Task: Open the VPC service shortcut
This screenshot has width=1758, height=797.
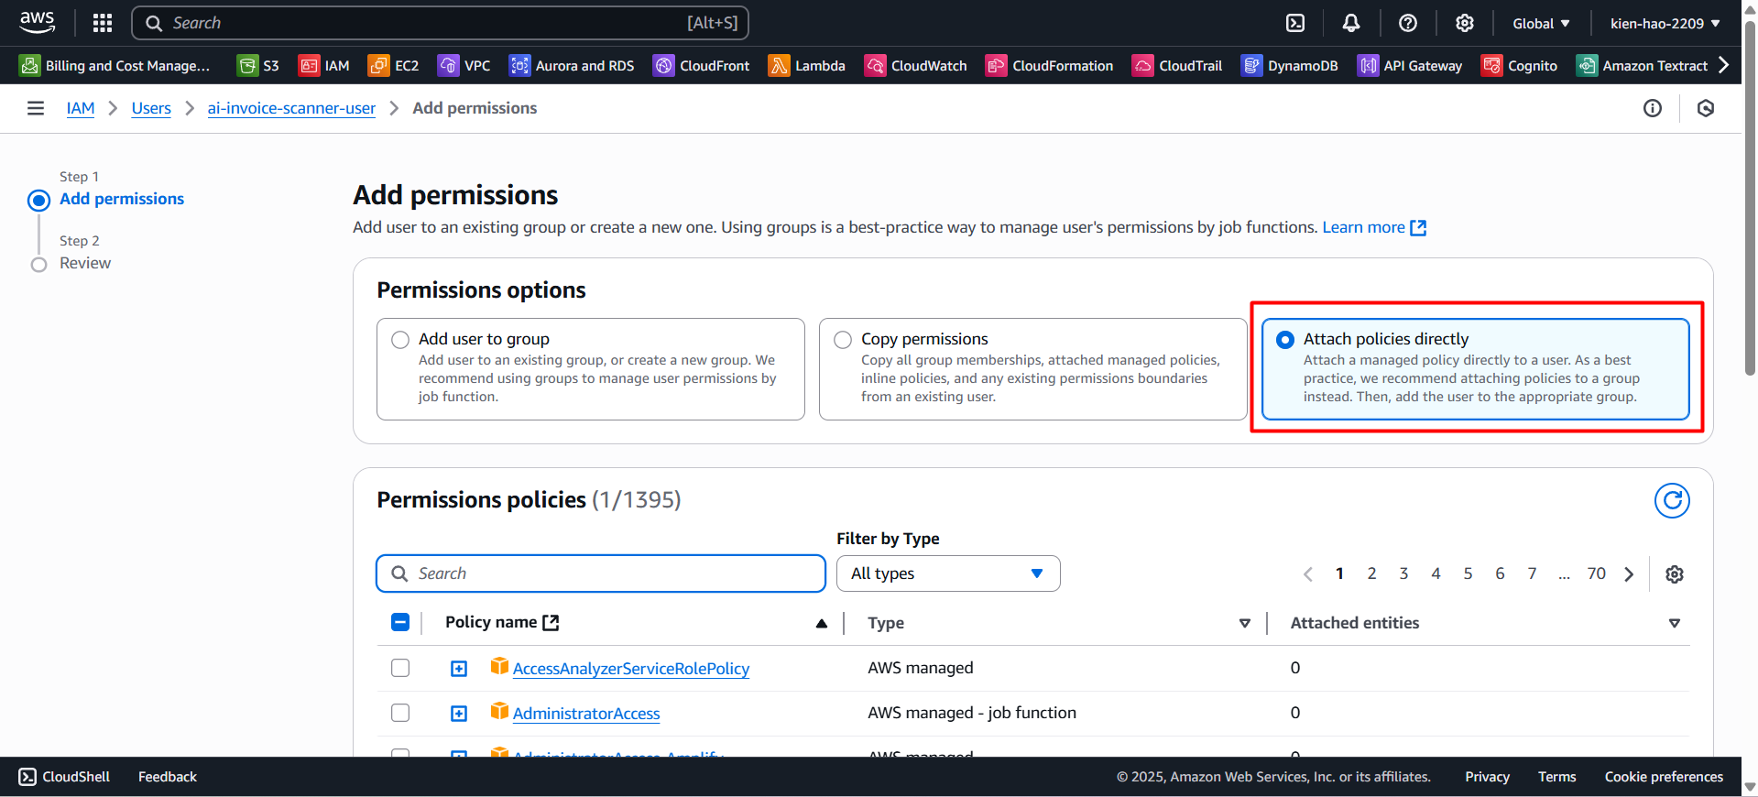Action: tap(464, 65)
